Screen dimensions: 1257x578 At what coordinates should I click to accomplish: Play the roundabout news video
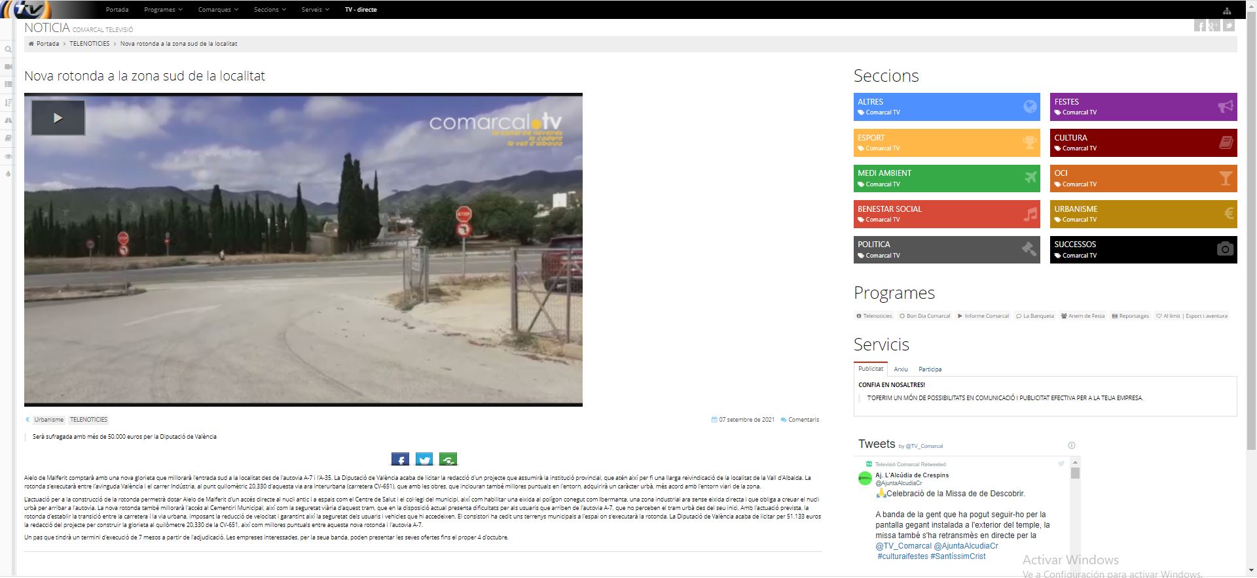tap(58, 118)
